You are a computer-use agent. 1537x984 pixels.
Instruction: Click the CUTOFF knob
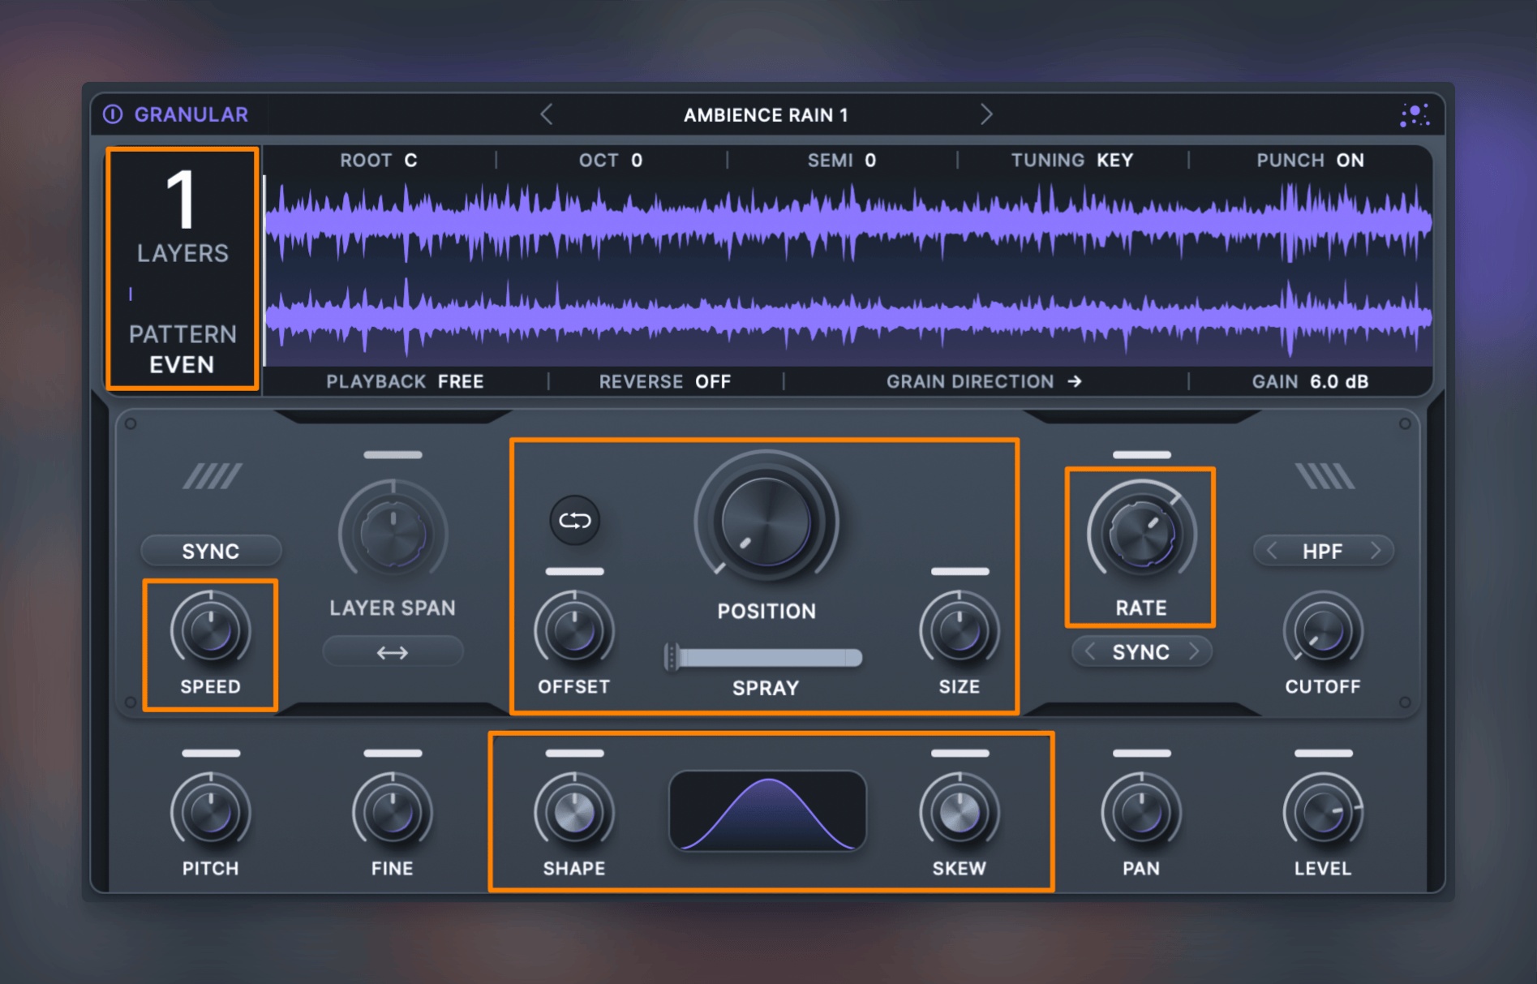click(1323, 630)
